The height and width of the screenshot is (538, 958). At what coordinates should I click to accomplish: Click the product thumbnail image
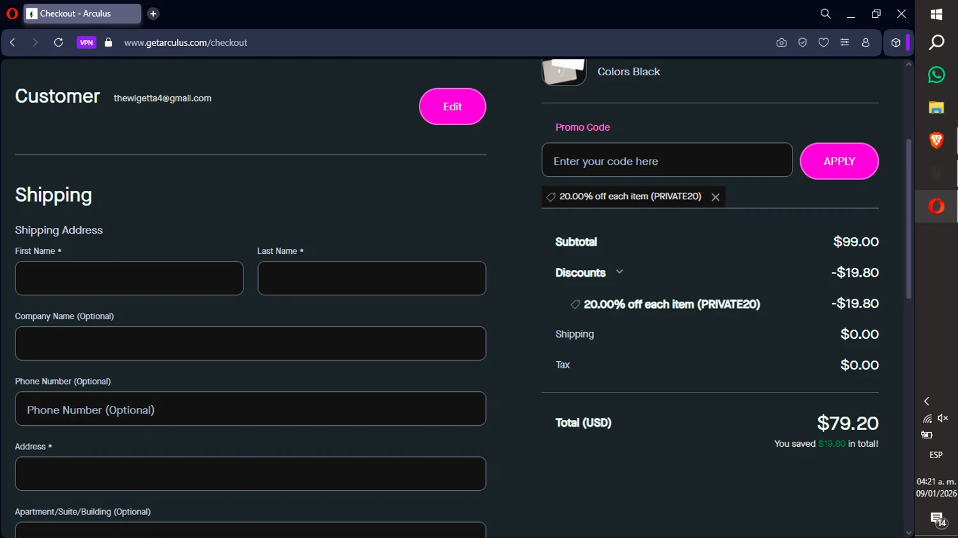point(564,72)
